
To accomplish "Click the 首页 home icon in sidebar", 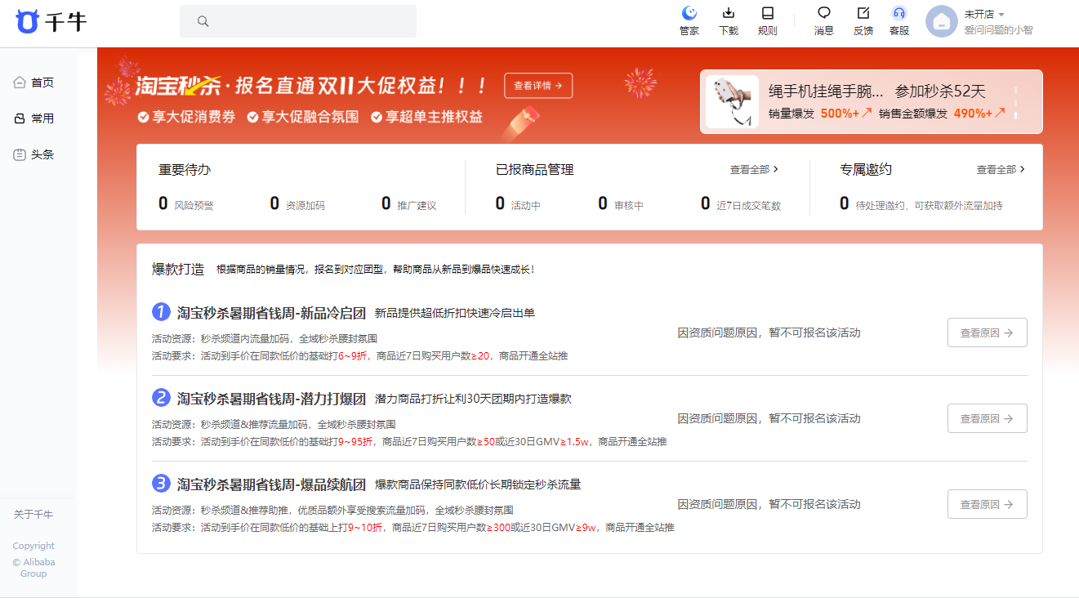I will tap(20, 83).
